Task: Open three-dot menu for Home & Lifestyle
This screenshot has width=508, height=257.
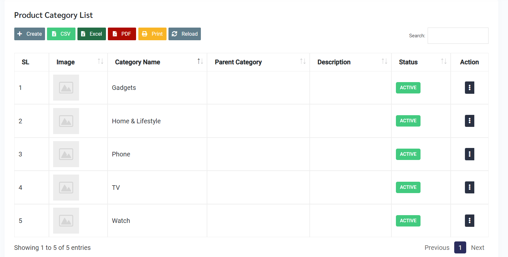Action: [469, 121]
